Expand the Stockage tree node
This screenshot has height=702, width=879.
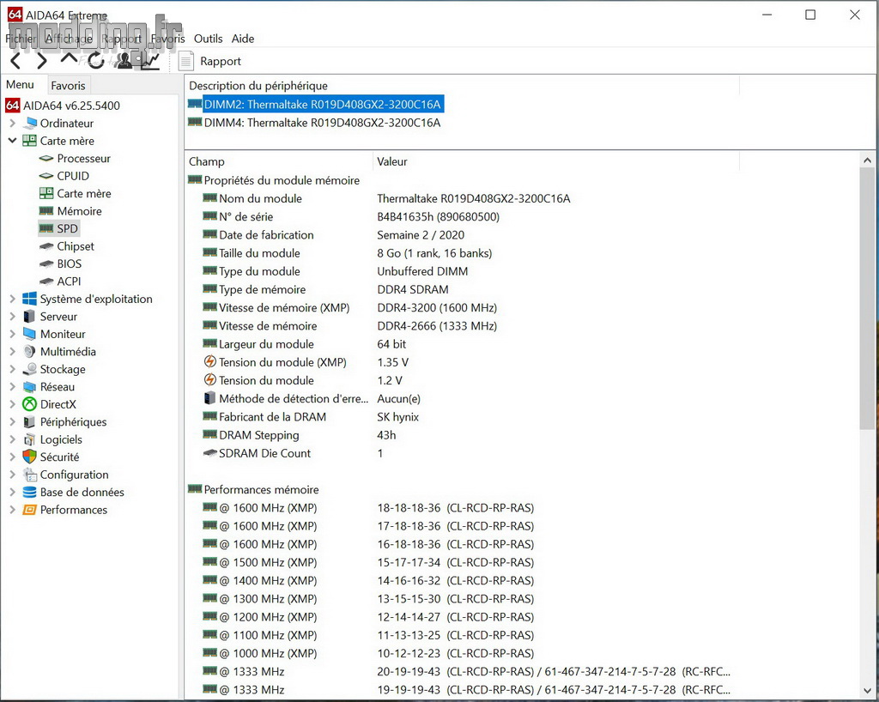pyautogui.click(x=12, y=369)
